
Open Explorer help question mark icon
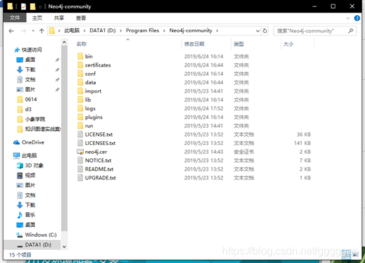coord(357,18)
